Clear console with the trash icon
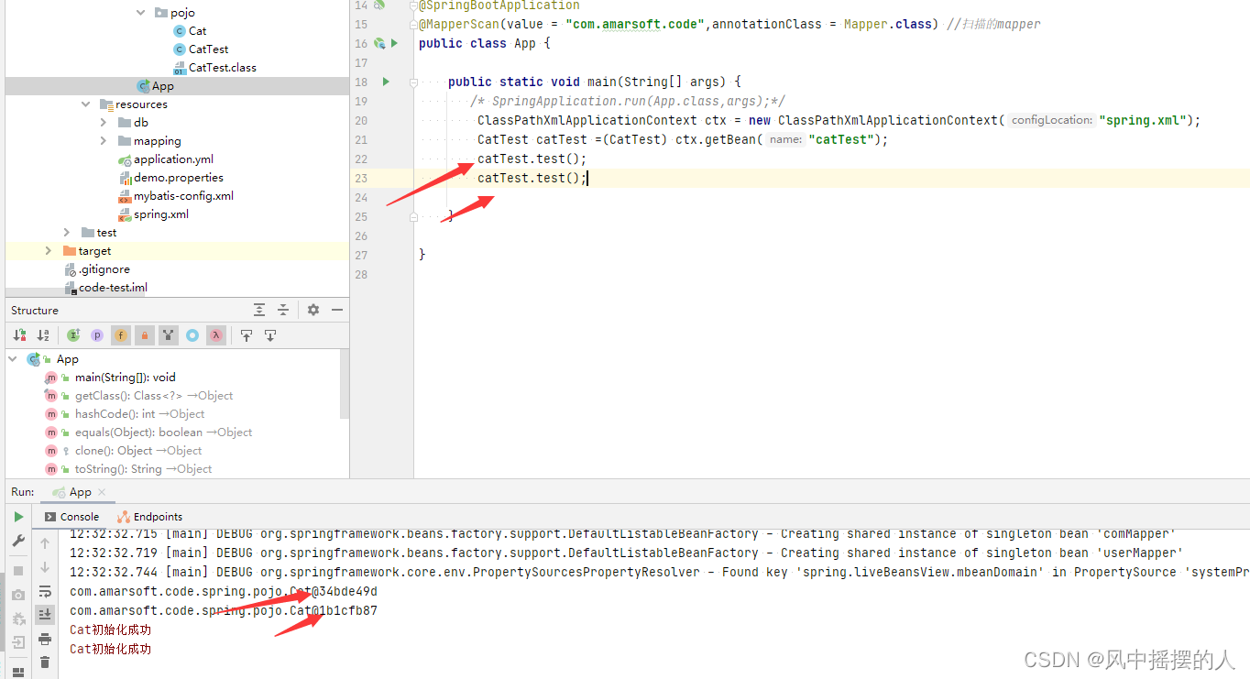The width and height of the screenshot is (1250, 679). tap(45, 663)
